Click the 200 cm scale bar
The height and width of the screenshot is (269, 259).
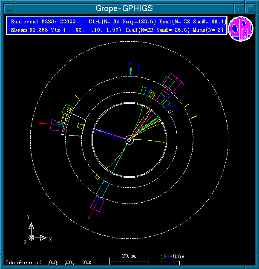tap(129, 259)
